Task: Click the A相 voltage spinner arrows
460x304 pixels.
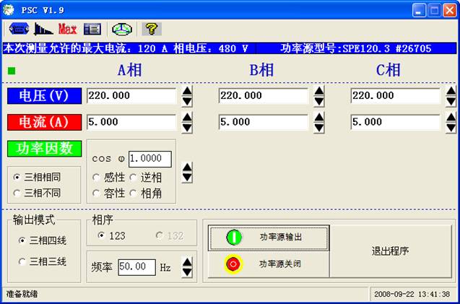Action: point(187,95)
